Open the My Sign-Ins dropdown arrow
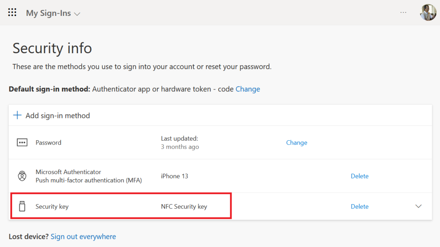The image size is (440, 247). point(77,14)
